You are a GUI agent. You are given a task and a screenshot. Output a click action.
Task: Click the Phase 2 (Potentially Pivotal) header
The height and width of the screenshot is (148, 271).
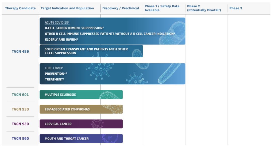pyautogui.click(x=204, y=8)
